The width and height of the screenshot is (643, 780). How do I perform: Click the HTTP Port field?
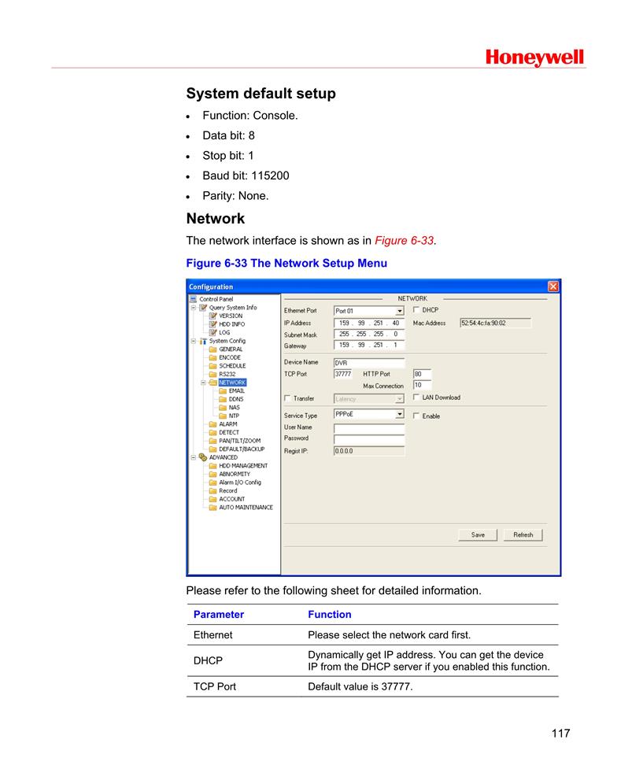tap(422, 374)
